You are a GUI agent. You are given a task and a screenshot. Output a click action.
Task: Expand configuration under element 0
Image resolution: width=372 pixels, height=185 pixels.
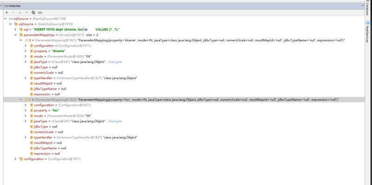point(26,46)
